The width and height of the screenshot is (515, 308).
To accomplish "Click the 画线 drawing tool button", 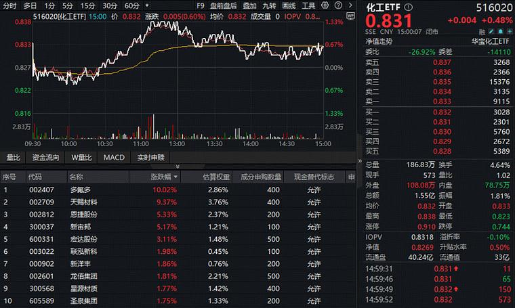I will (289, 5).
